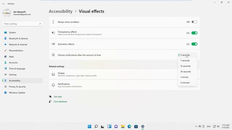The height and width of the screenshot is (130, 232).
Task: Click the Apps sidebar icon
Action: pyautogui.click(x=5, y=57)
